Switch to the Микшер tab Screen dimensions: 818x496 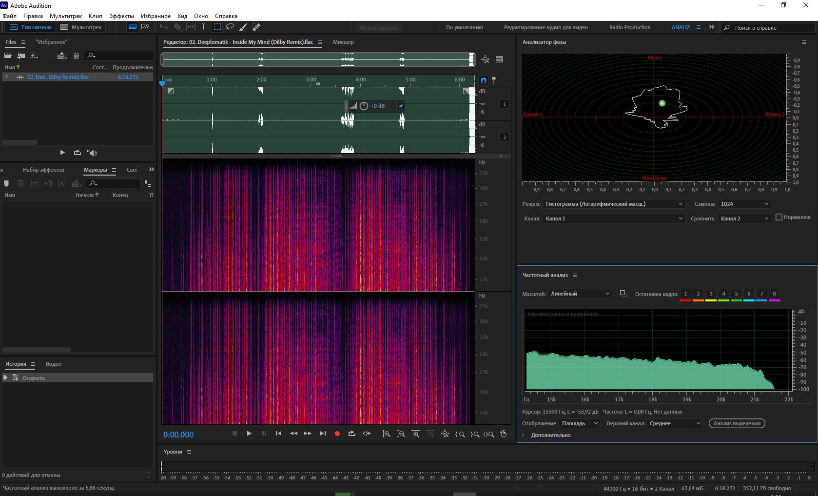coord(343,42)
